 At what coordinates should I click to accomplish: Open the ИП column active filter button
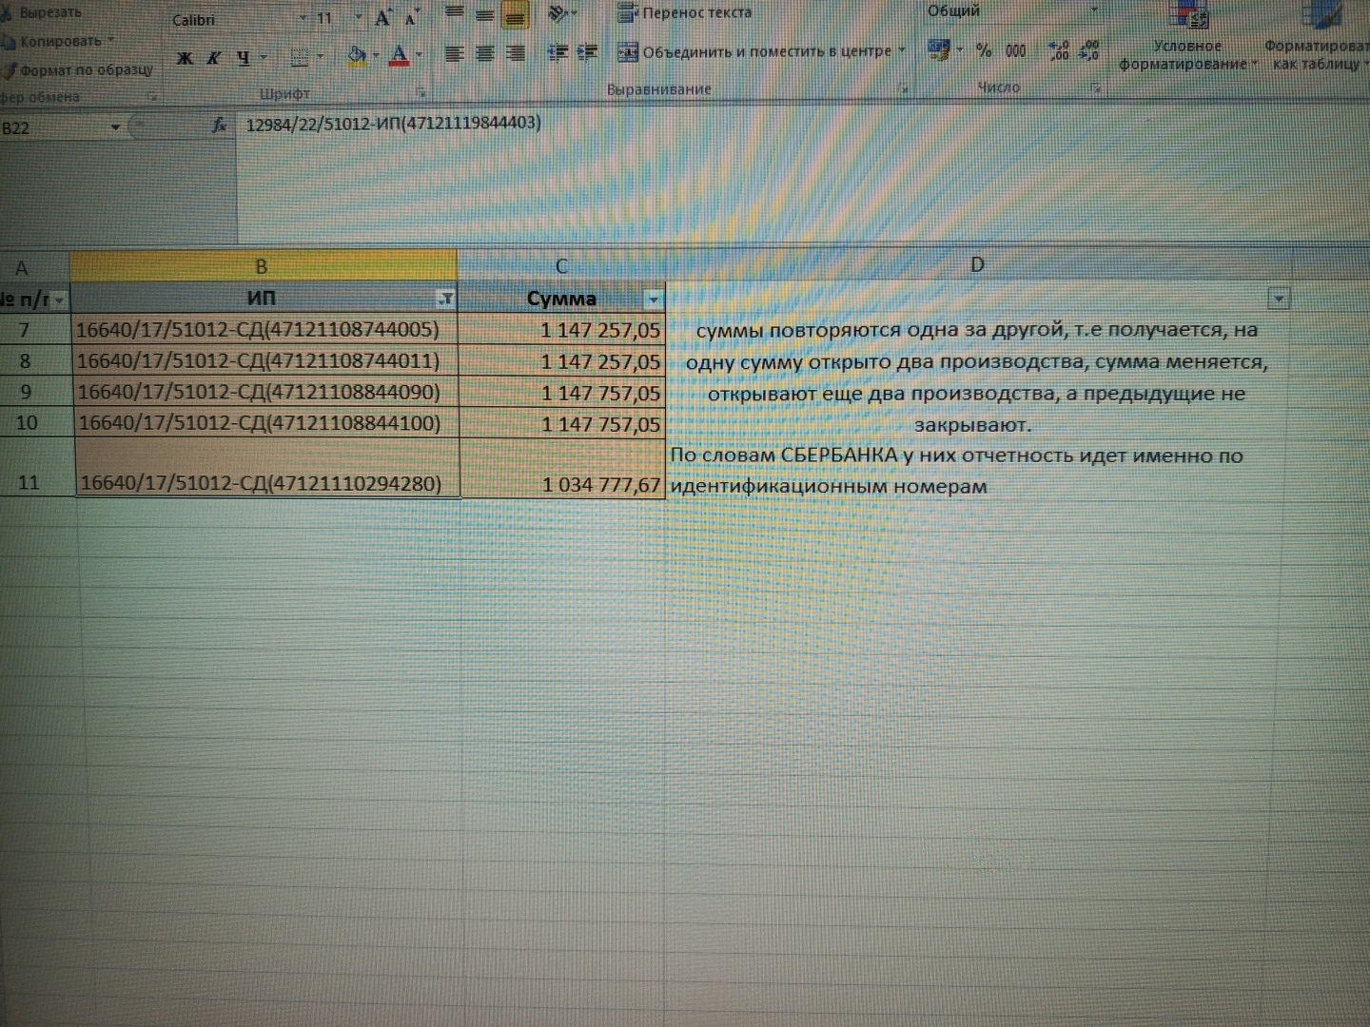[445, 300]
